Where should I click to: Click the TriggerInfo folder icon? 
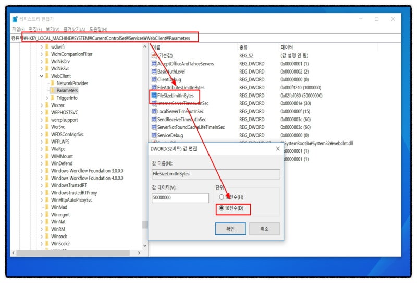tap(53, 98)
